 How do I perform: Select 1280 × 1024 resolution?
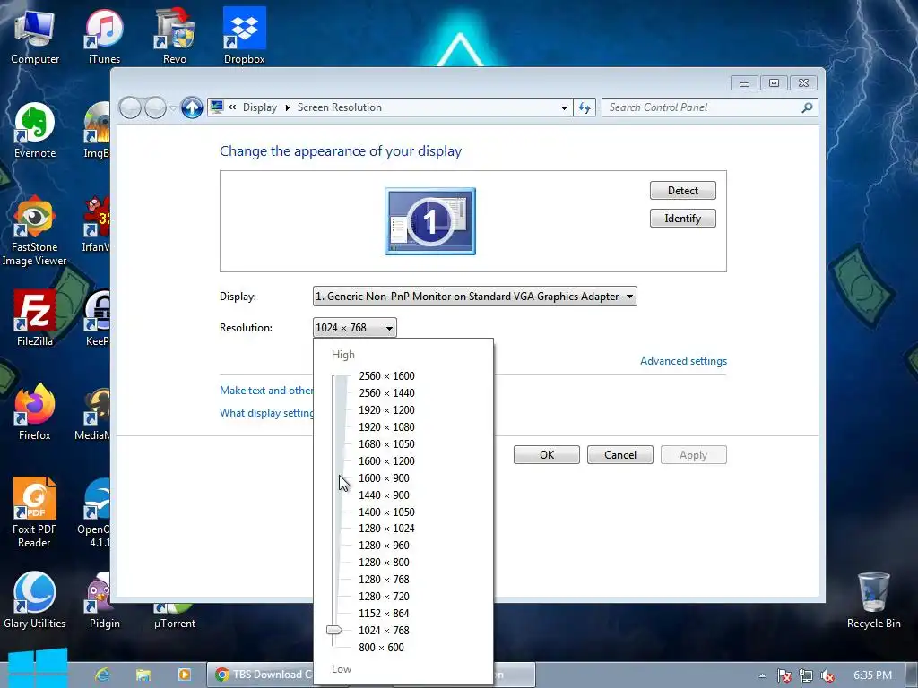(386, 529)
